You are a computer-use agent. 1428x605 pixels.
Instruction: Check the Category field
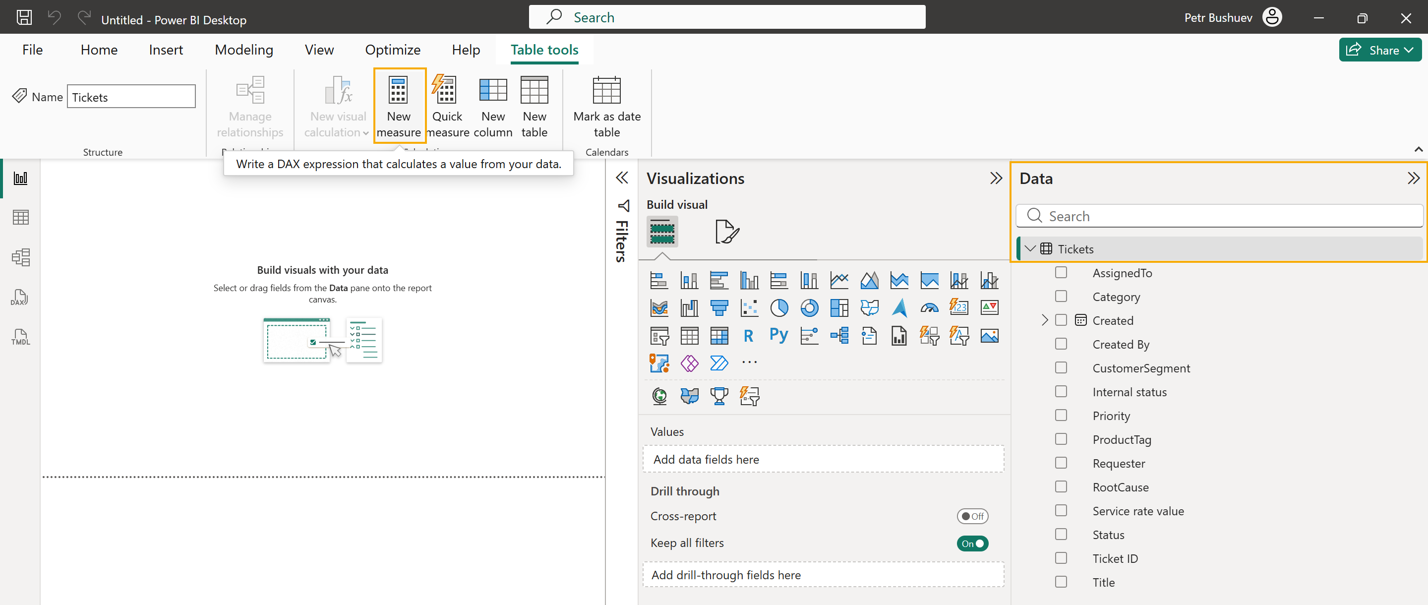click(x=1061, y=296)
